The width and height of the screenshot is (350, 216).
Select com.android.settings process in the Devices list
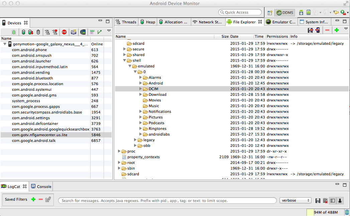pyautogui.click(x=31, y=118)
